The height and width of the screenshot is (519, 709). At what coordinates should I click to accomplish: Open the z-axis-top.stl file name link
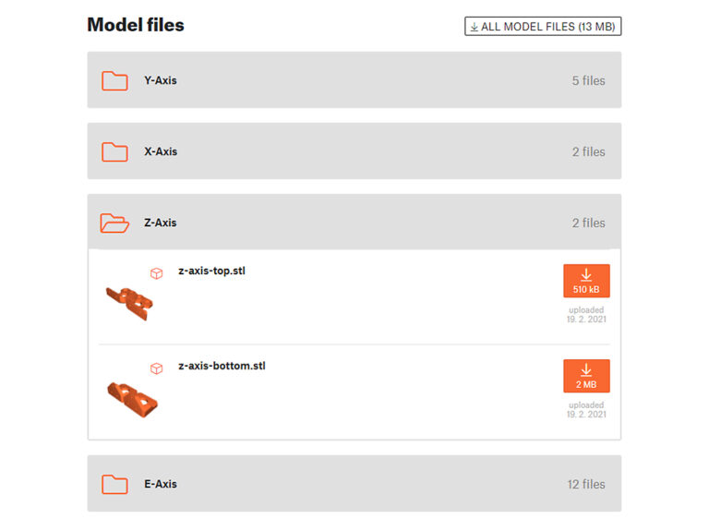212,271
